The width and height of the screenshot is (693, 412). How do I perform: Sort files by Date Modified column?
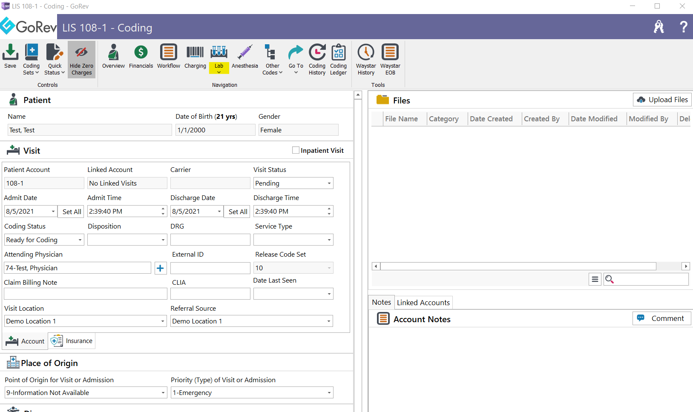594,119
